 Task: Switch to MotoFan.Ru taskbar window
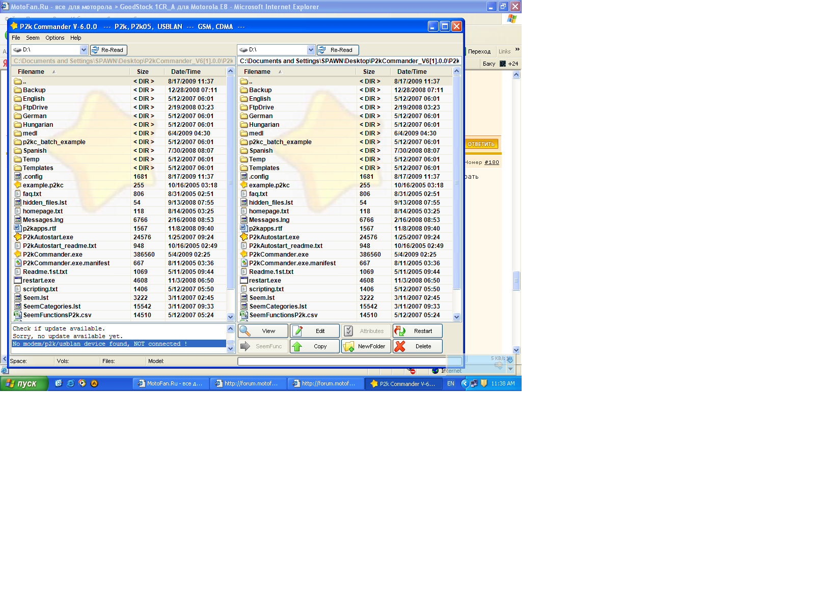tap(171, 383)
